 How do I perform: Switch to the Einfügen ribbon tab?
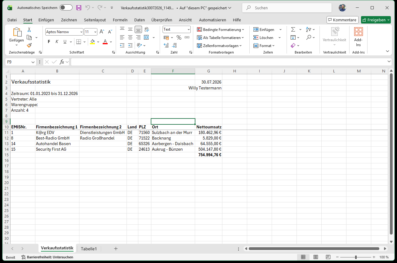[x=46, y=20]
